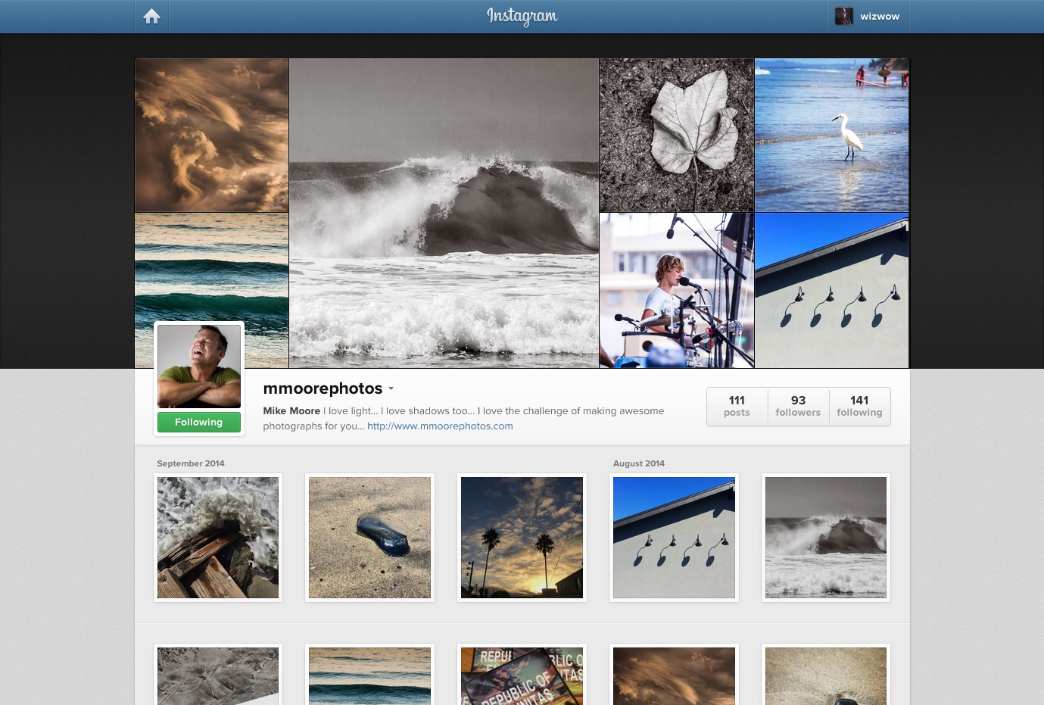Open the wall lamps photo in August grid
1044x705 pixels.
point(674,538)
